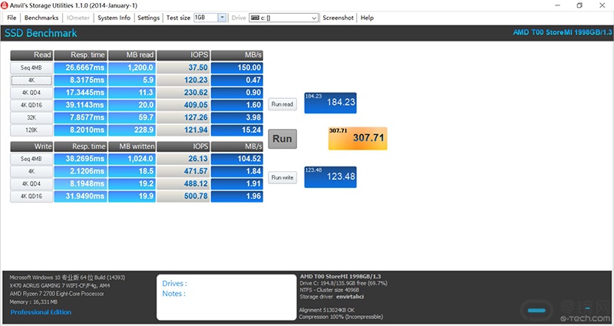Image resolution: width=614 pixels, height=326 pixels.
Task: Click read Seq 4MB value 150.00 MB/s
Action: pyautogui.click(x=237, y=68)
